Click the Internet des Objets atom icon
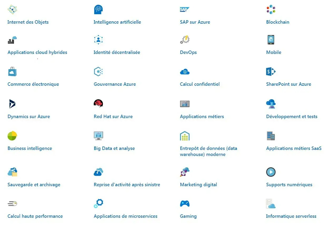This screenshot has width=328, height=227. coord(12,9)
